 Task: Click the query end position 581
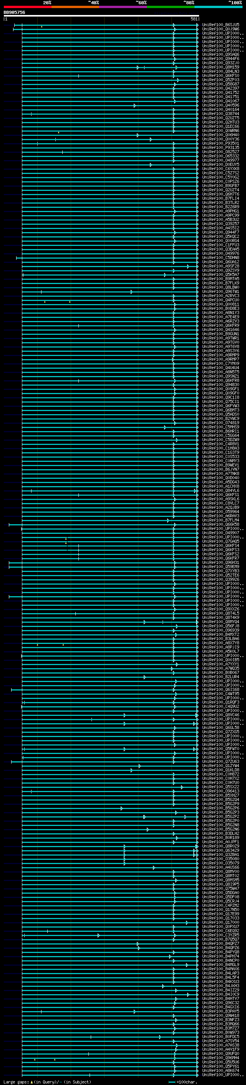194,19
